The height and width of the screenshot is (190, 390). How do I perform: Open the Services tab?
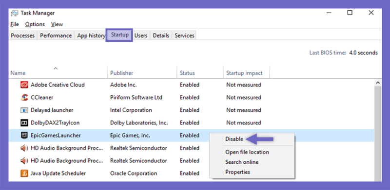tap(184, 35)
